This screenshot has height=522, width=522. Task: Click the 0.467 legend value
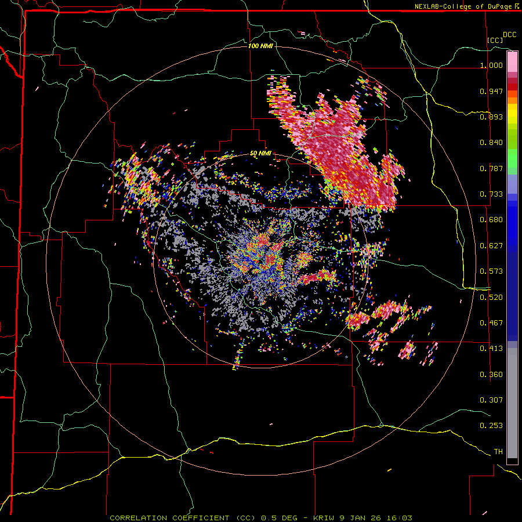coord(491,322)
